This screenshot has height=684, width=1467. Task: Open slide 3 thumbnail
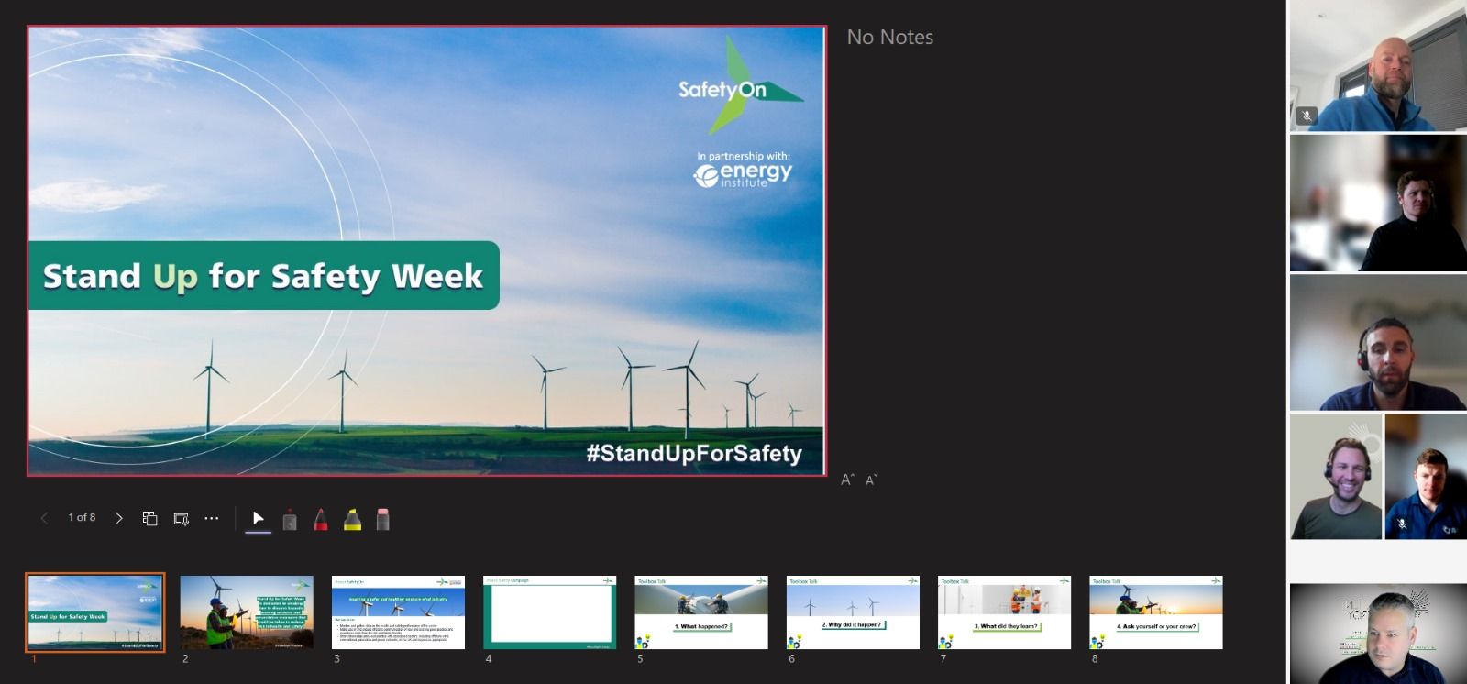(398, 612)
